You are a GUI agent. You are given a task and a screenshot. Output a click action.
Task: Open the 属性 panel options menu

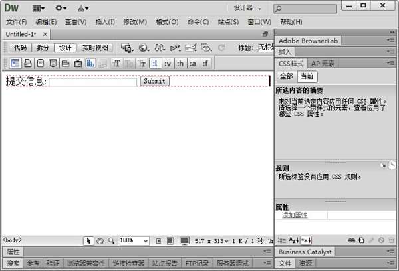point(267,252)
